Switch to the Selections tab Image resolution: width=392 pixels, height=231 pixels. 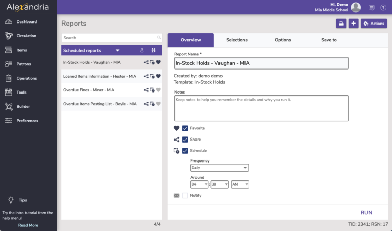[x=236, y=40]
